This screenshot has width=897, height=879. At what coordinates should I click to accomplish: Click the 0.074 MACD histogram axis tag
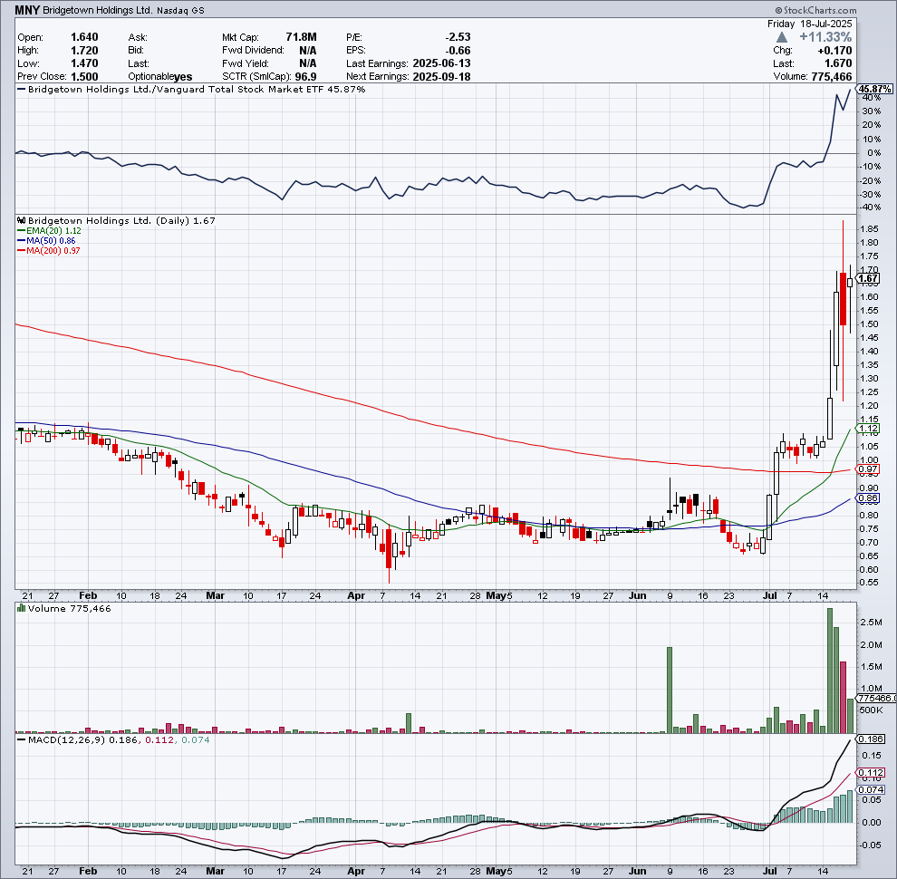coord(872,789)
